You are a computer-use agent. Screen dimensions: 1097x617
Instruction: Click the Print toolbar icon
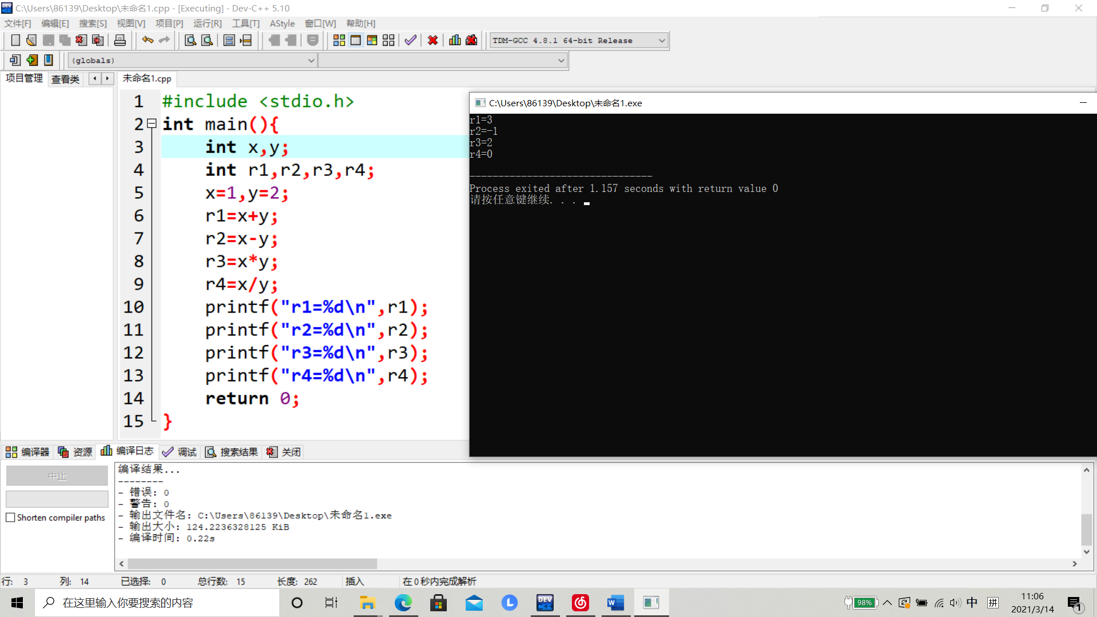pos(120,41)
